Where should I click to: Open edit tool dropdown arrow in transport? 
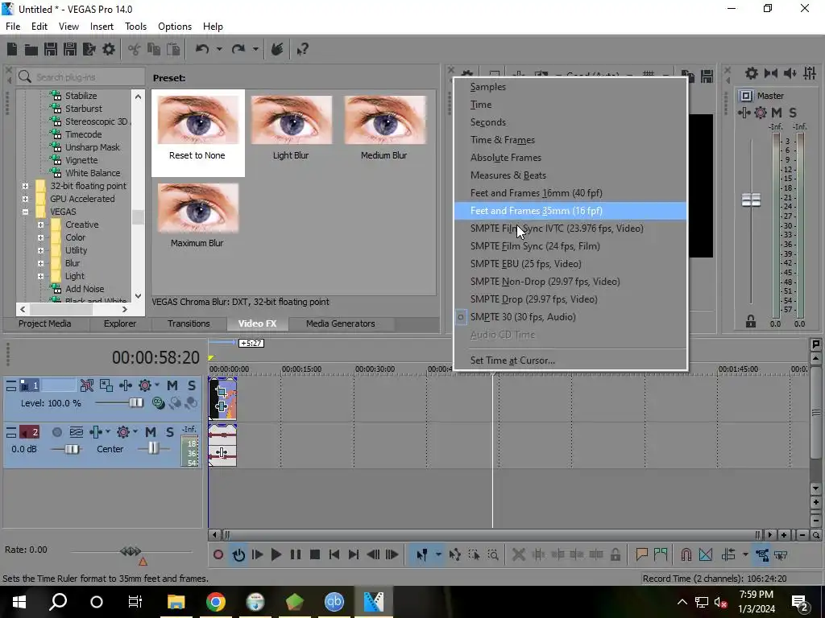pyautogui.click(x=437, y=554)
